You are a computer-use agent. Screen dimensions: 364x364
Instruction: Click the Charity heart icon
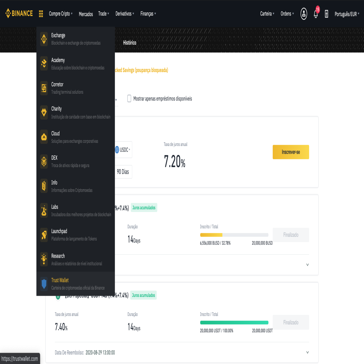[44, 113]
